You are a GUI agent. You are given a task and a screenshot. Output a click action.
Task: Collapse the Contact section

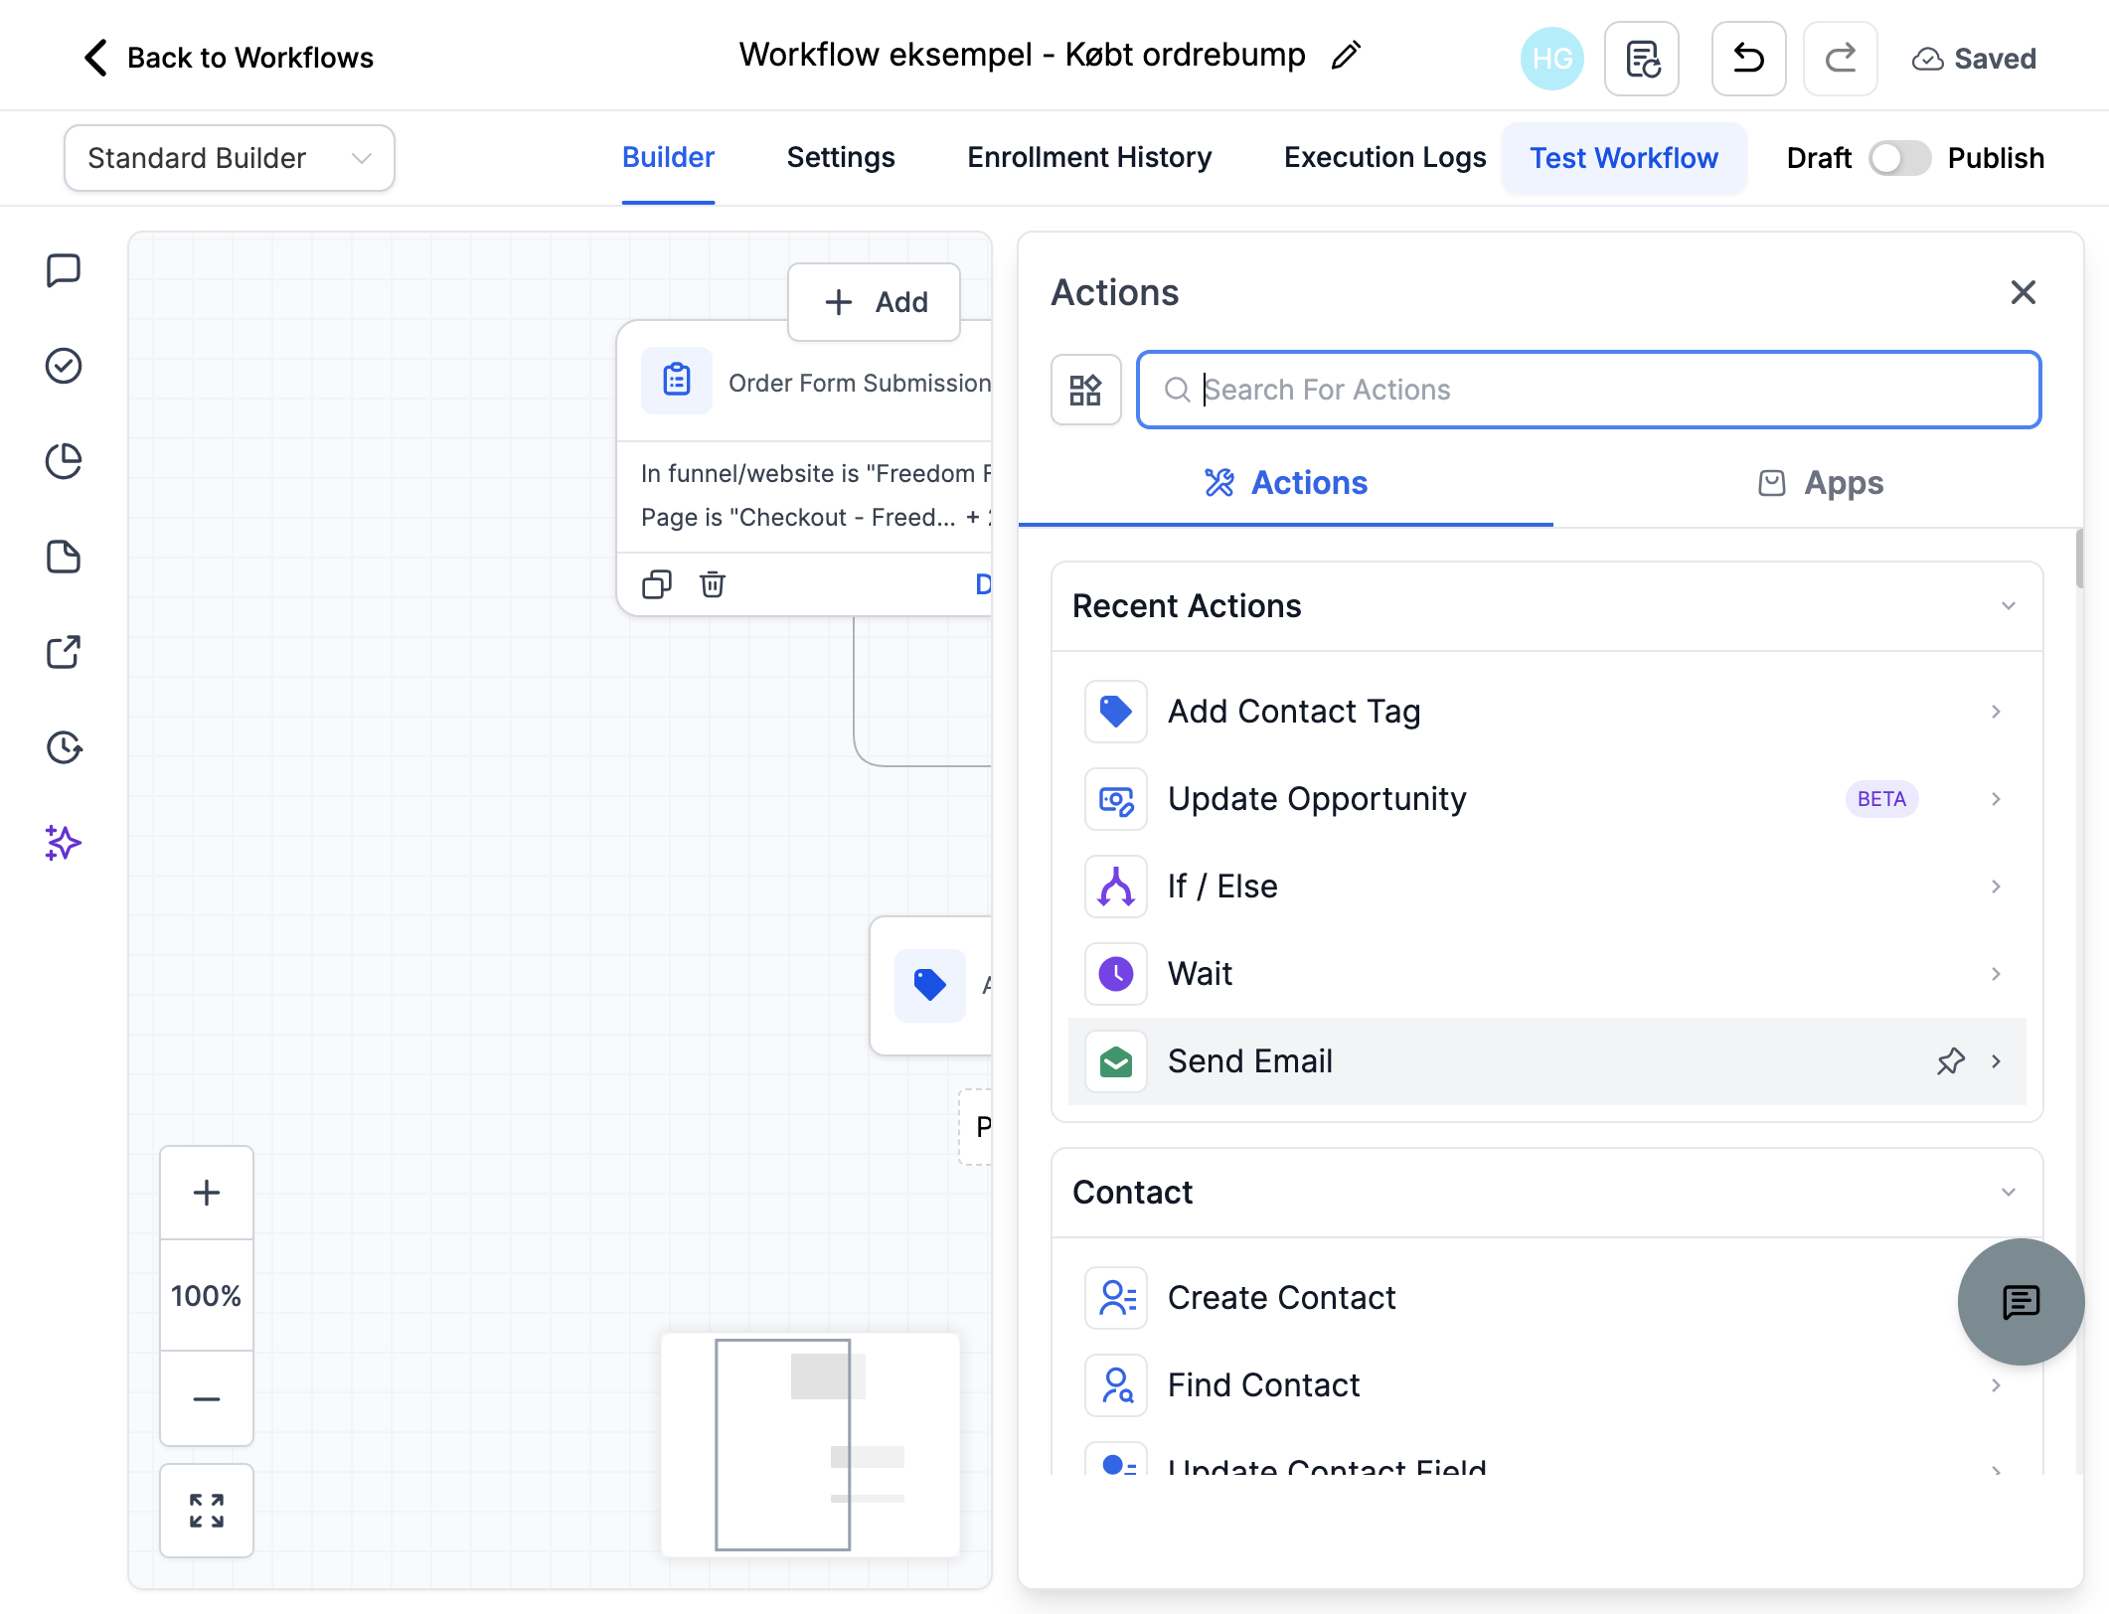(2009, 1193)
